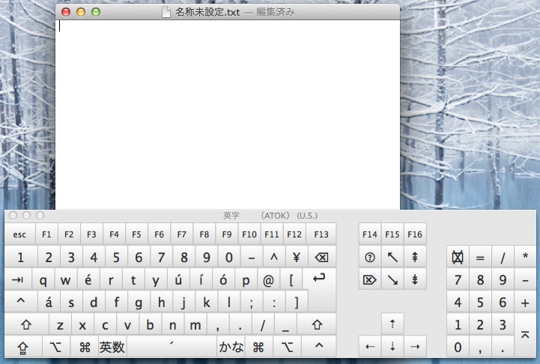540x364 pixels.
Task: Click the underscore key
Action: (x=285, y=325)
